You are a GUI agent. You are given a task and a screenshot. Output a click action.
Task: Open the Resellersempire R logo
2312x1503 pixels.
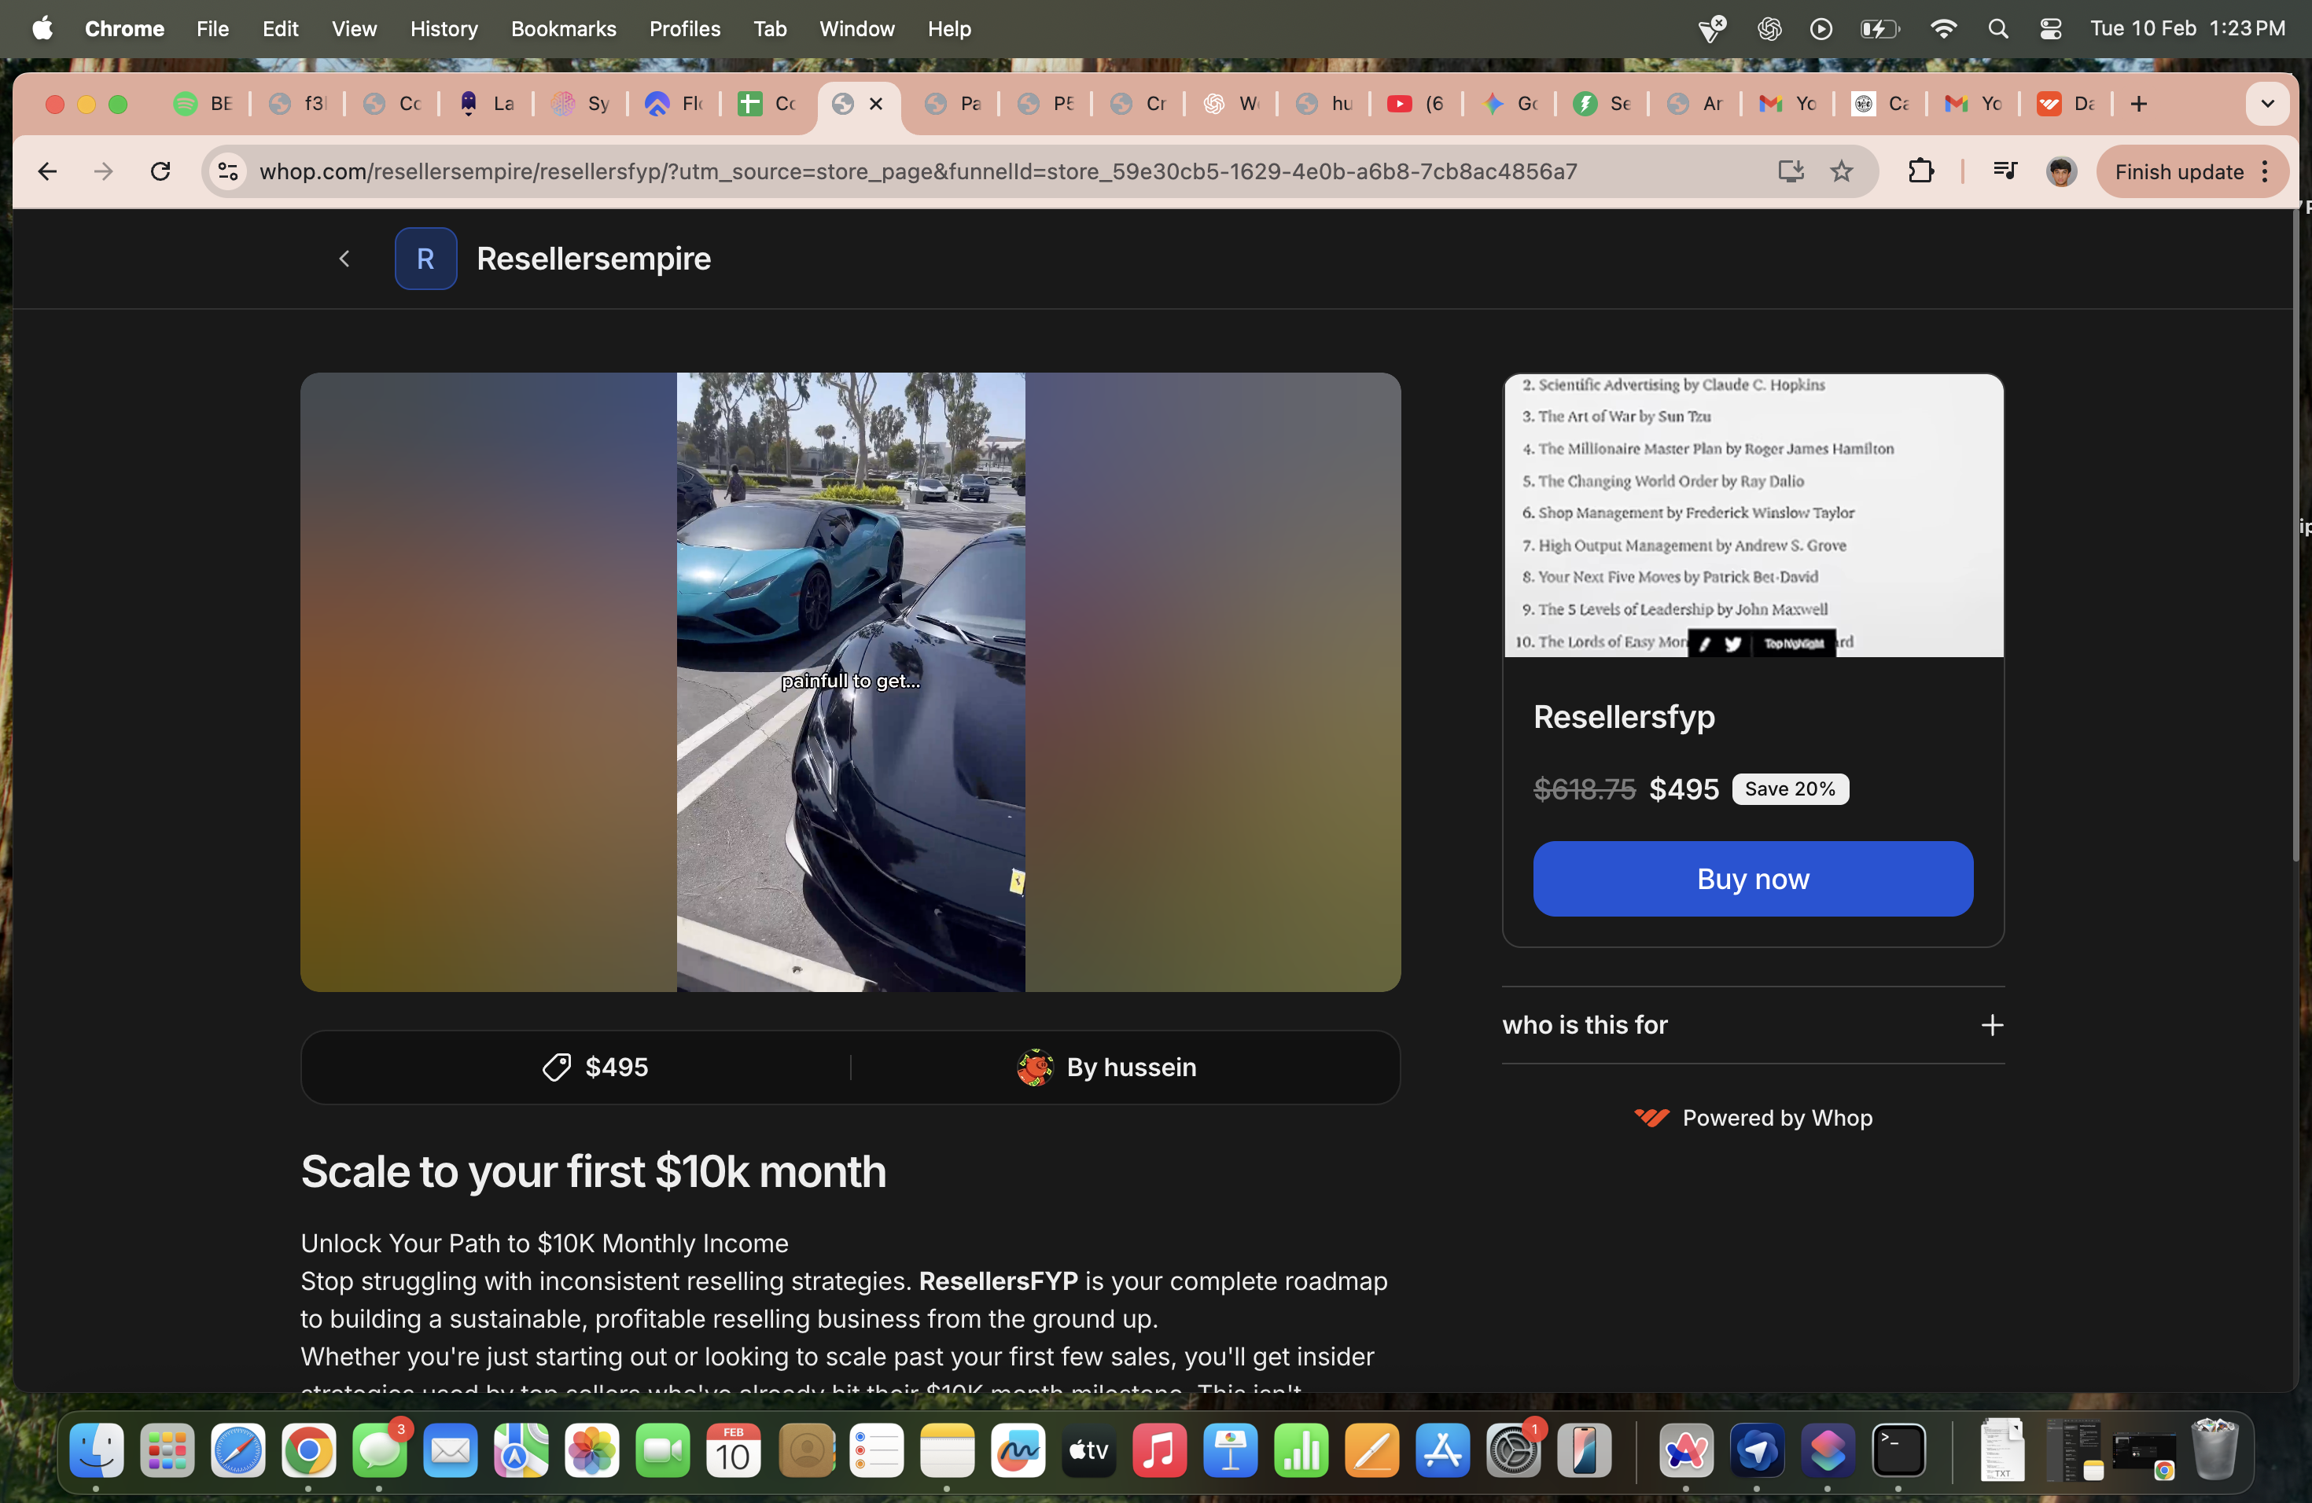[425, 259]
